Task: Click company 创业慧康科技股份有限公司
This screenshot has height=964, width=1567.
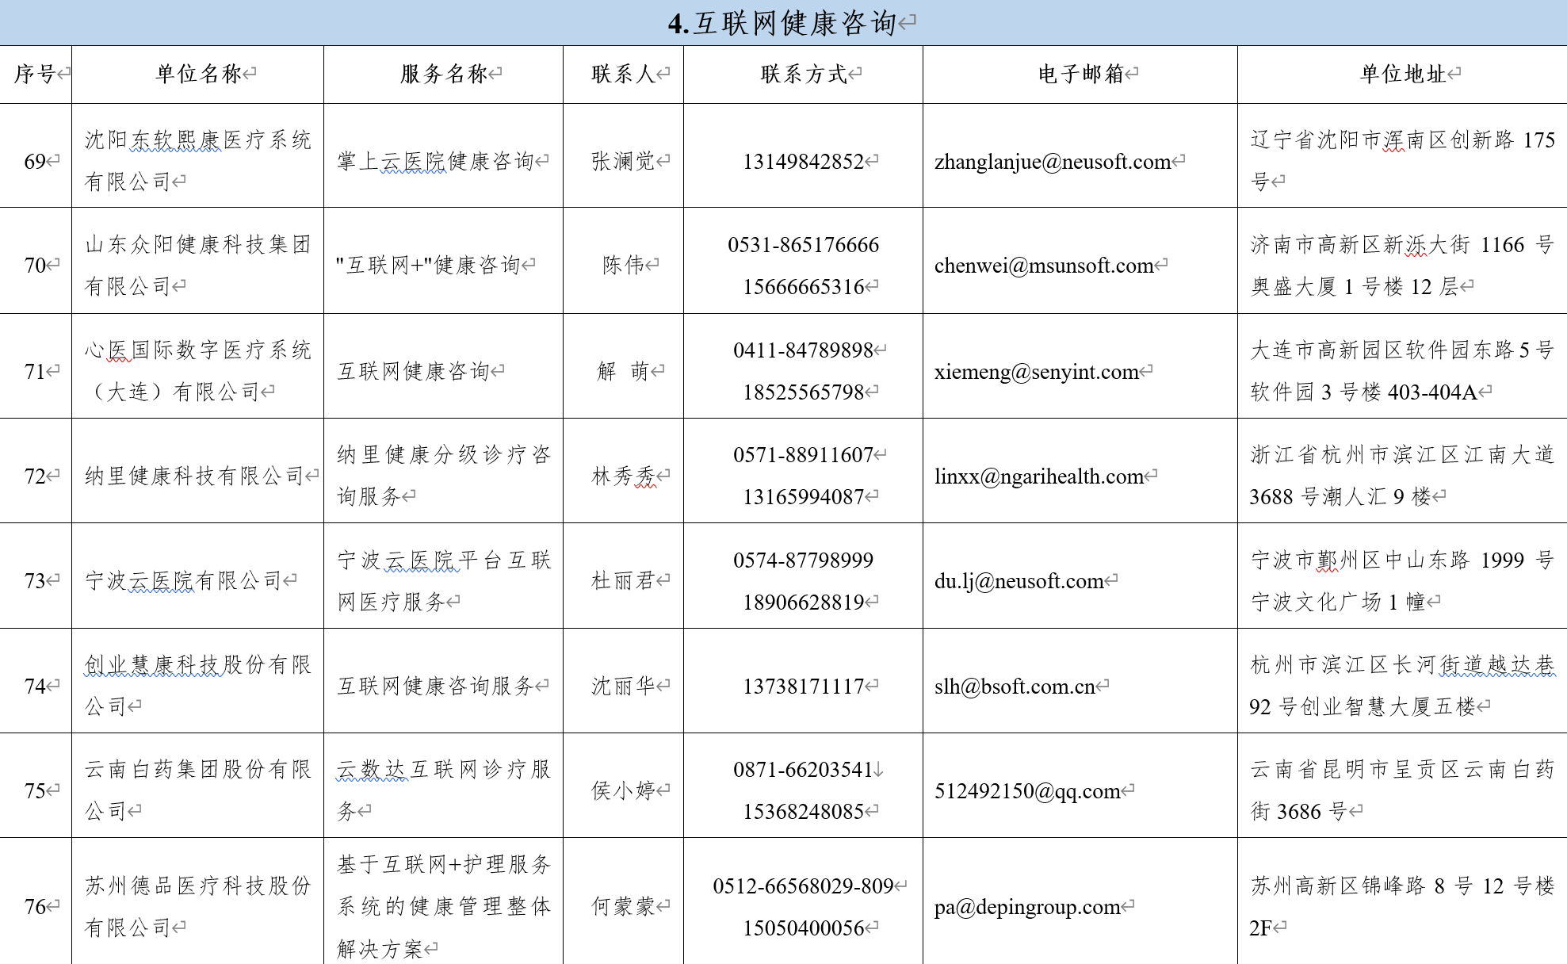Action: 198,686
